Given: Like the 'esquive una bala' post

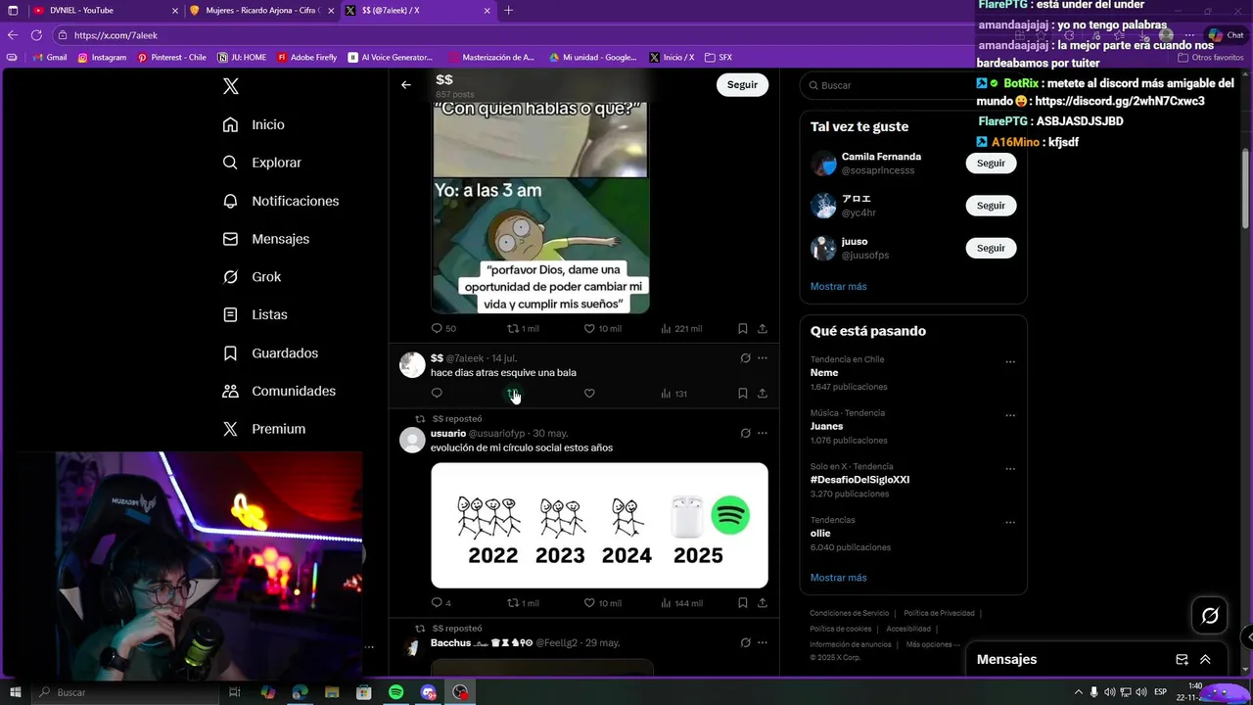Looking at the screenshot, I should tap(589, 394).
